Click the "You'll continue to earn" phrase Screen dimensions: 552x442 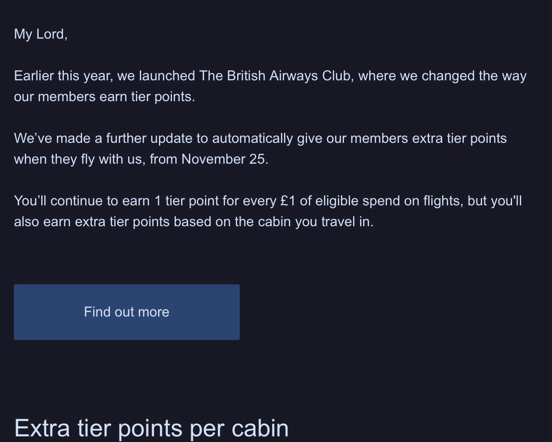coord(82,201)
